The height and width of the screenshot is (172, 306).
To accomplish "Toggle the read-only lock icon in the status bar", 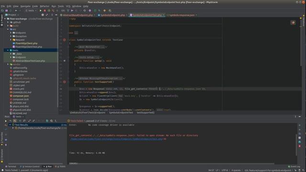I will click(295, 170).
